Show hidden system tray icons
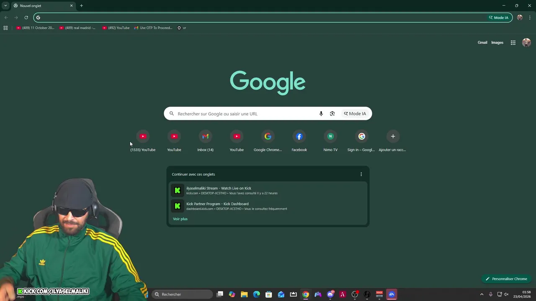The height and width of the screenshot is (301, 536). tap(482, 294)
